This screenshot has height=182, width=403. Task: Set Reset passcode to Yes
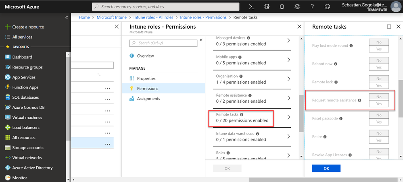(379, 122)
